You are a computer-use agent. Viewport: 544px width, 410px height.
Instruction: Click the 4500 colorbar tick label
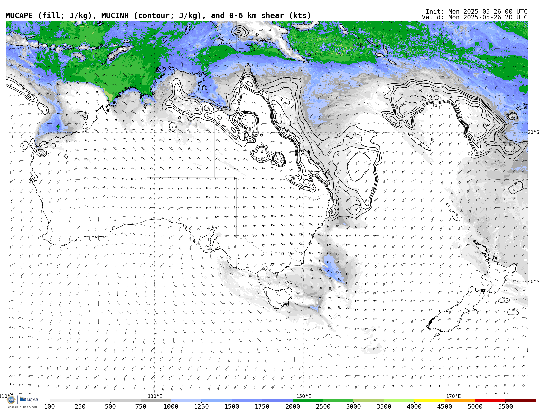(x=445, y=407)
